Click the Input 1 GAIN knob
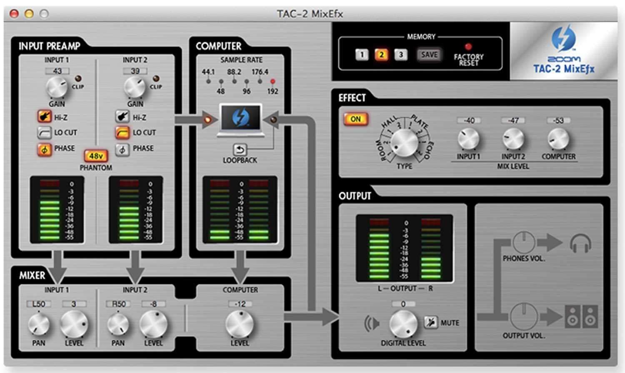Viewport: 625px width, 373px height. click(56, 87)
